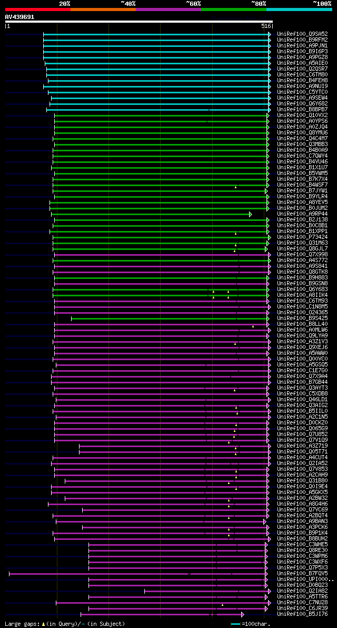This screenshot has height=628, width=337.
Task: Click the long purple bar for UniRef100_B7FQV5
Action: (x=137, y=574)
